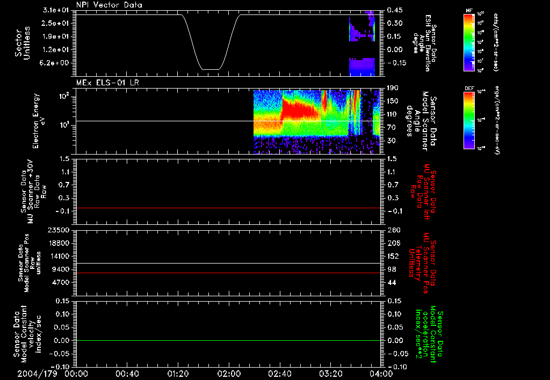Click the '3.1e+01' sector tick value

(56, 10)
